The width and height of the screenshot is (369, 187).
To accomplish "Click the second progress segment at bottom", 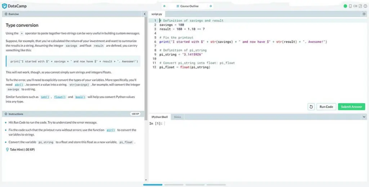I will pos(174,185).
